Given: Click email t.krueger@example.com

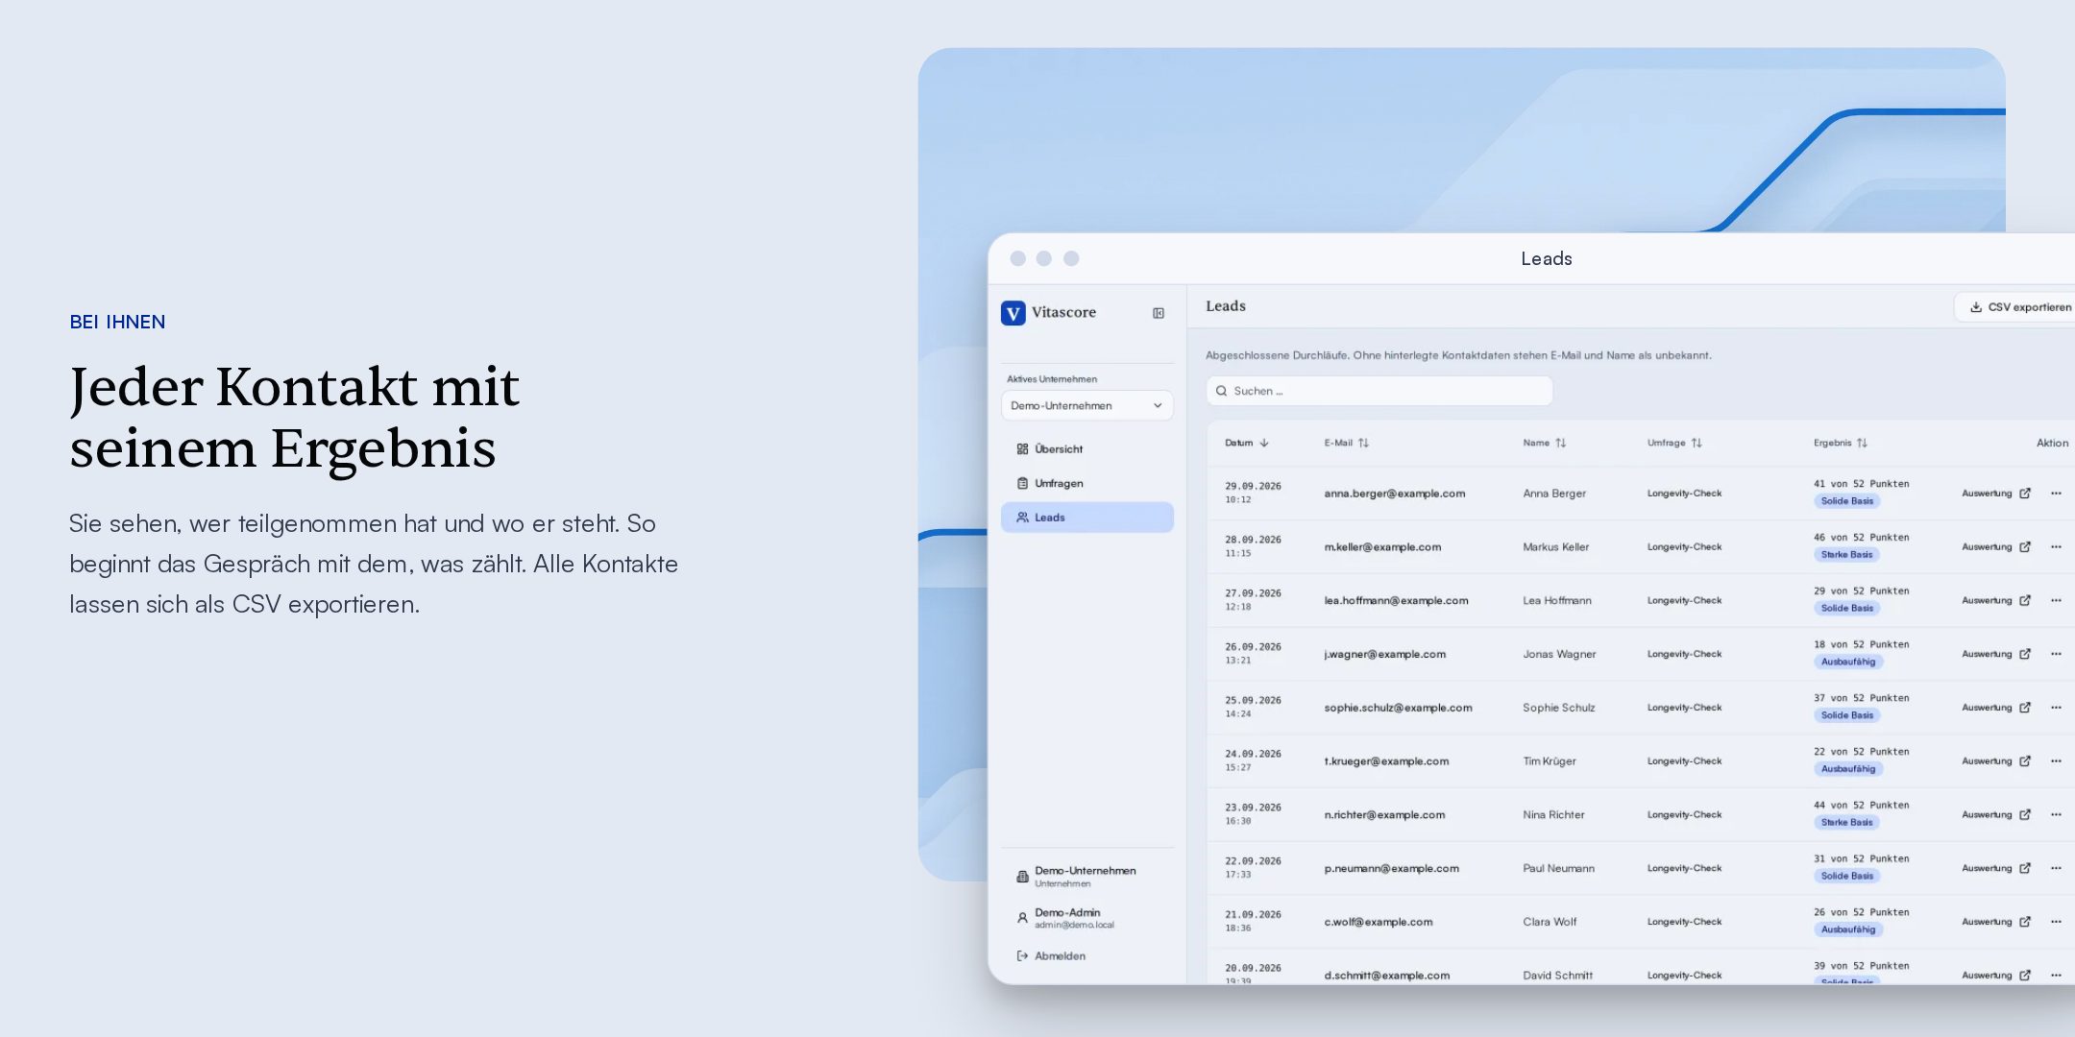Looking at the screenshot, I should click(1386, 761).
